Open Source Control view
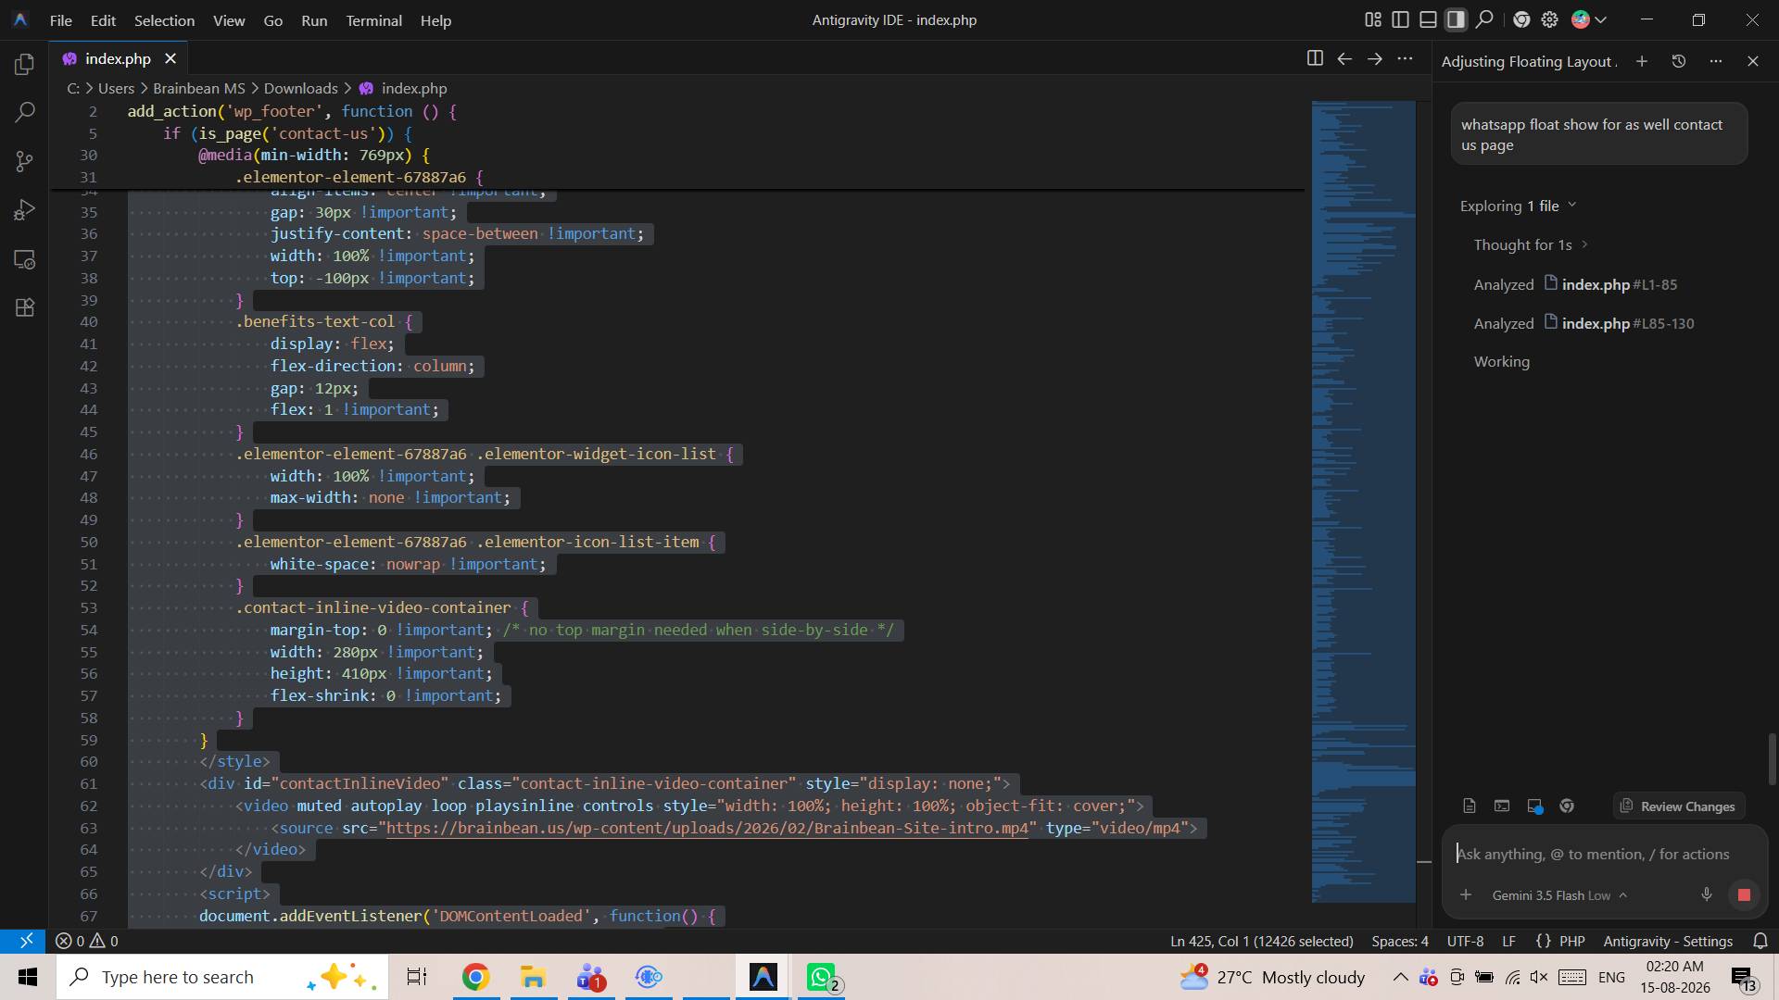Image resolution: width=1779 pixels, height=1000 pixels. point(25,161)
